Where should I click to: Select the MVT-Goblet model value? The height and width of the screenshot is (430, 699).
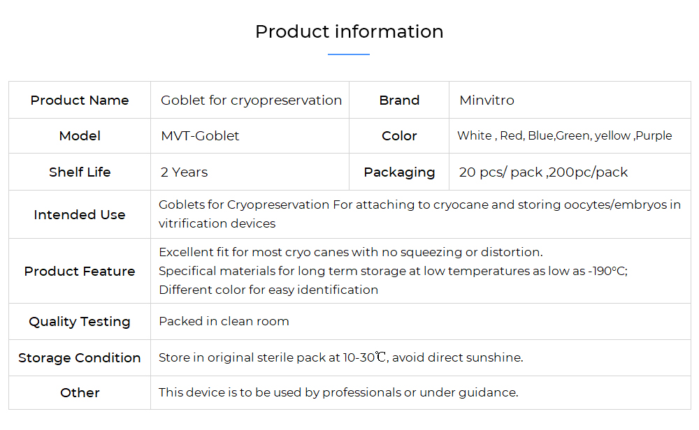pyautogui.click(x=200, y=135)
